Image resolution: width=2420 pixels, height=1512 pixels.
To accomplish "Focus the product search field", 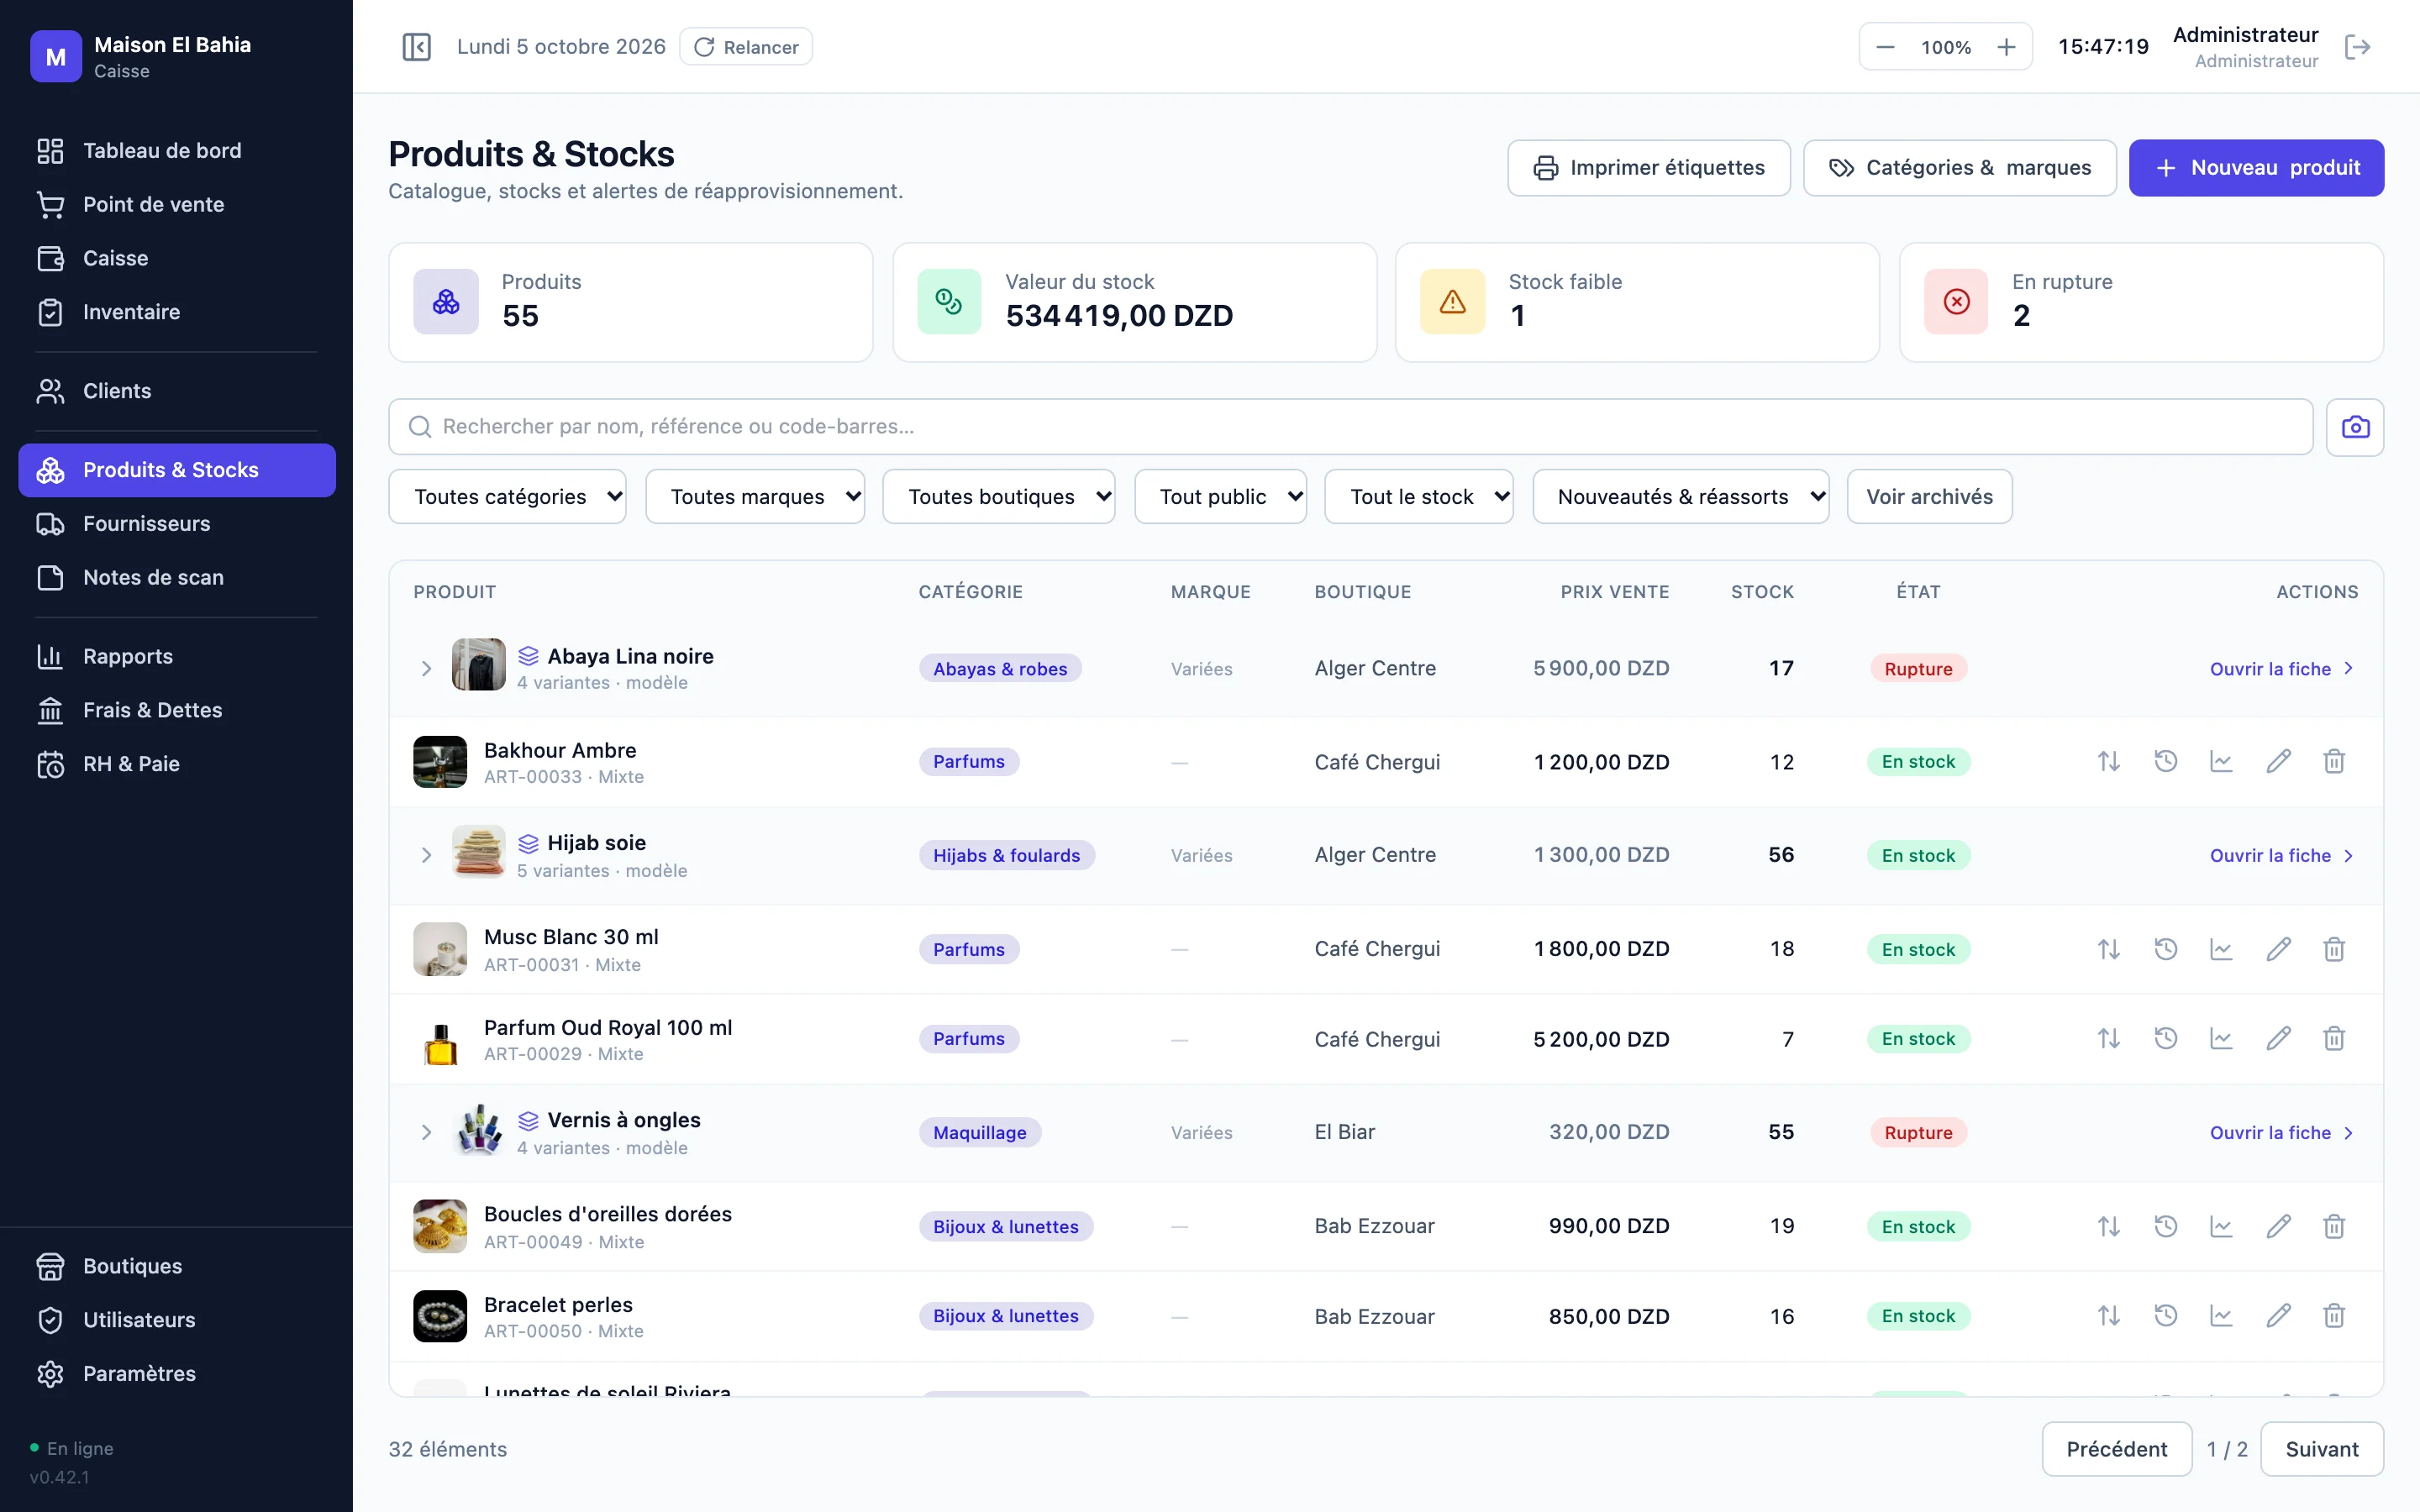I will [1350, 427].
